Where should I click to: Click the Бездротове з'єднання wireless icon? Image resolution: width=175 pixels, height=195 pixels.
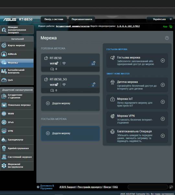pyautogui.click(x=4, y=96)
